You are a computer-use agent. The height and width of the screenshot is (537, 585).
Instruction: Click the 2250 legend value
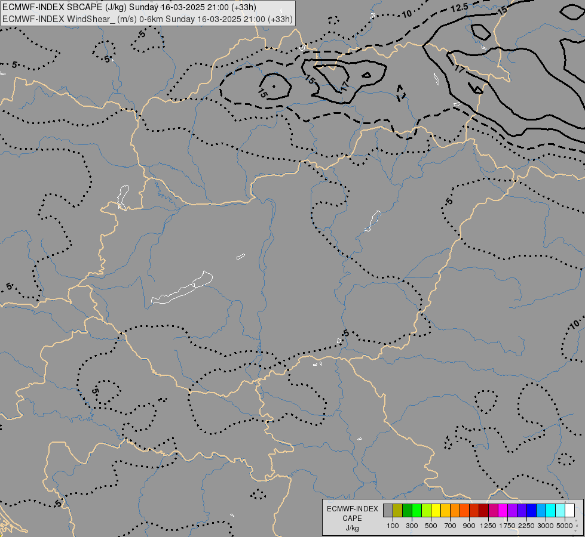coord(526,526)
